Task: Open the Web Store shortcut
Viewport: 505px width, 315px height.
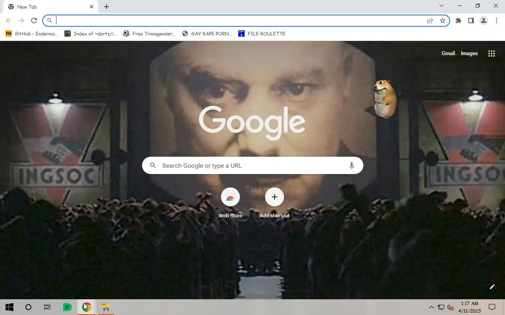Action: pyautogui.click(x=230, y=203)
